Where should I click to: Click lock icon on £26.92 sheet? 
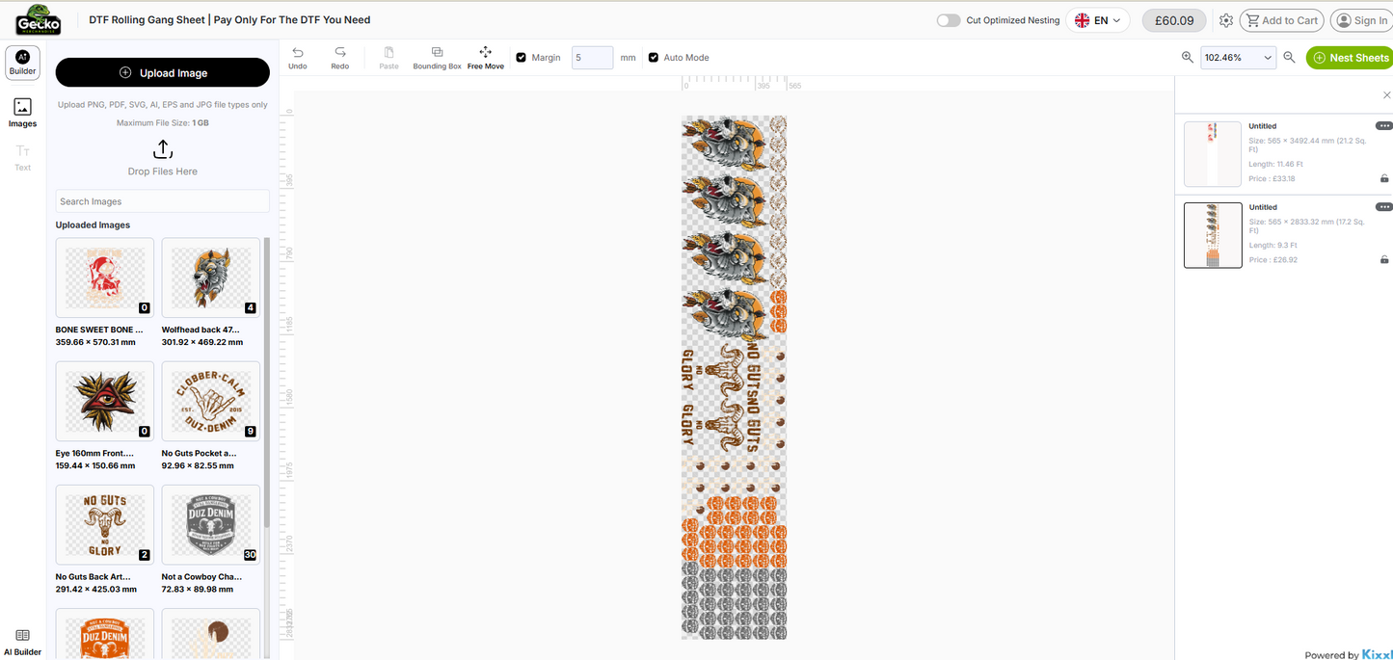1384,259
